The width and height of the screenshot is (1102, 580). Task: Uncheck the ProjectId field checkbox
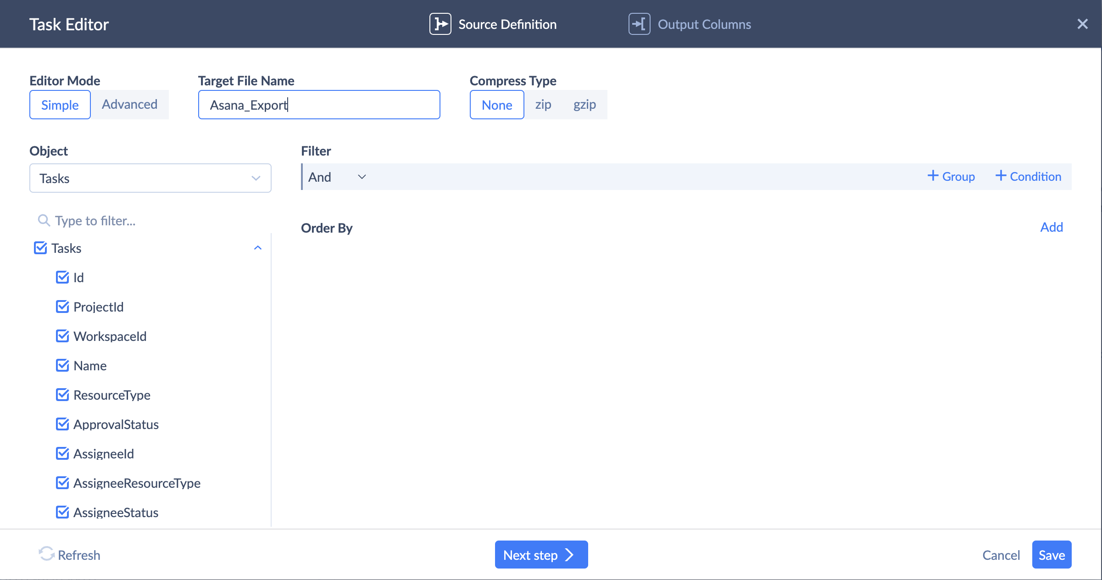62,307
